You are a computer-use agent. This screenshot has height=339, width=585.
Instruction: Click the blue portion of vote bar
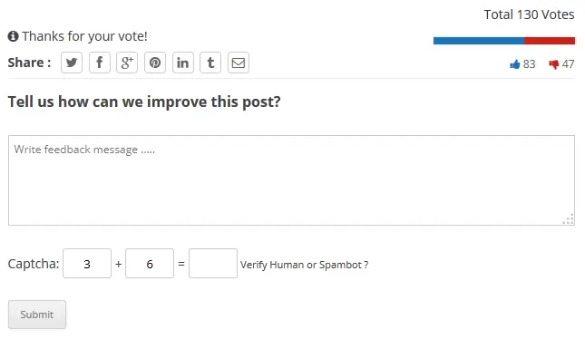click(479, 41)
